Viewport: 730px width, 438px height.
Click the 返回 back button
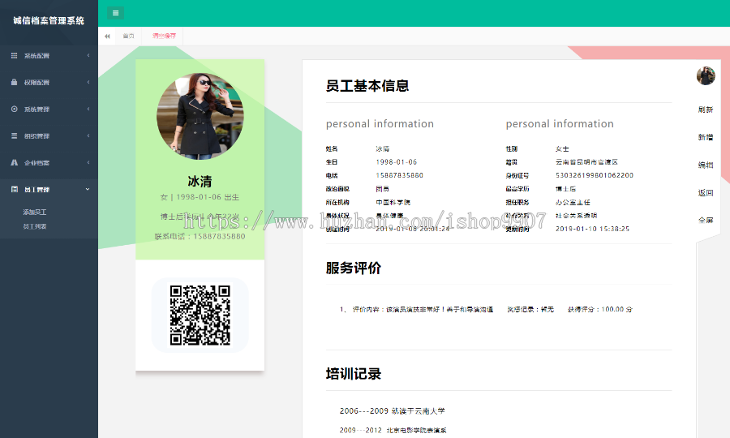[x=706, y=193]
